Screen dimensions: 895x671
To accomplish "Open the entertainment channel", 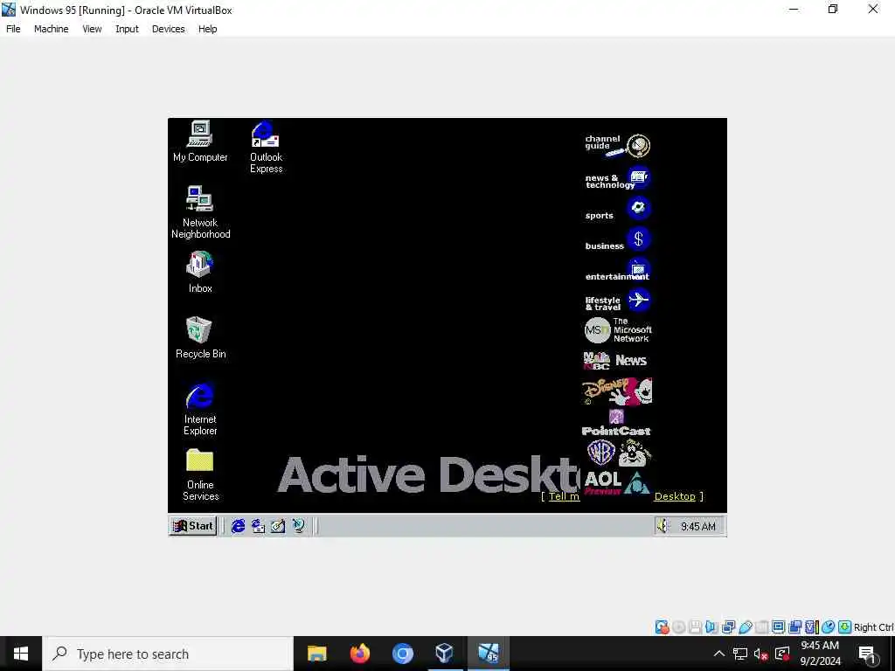I will 618,269.
